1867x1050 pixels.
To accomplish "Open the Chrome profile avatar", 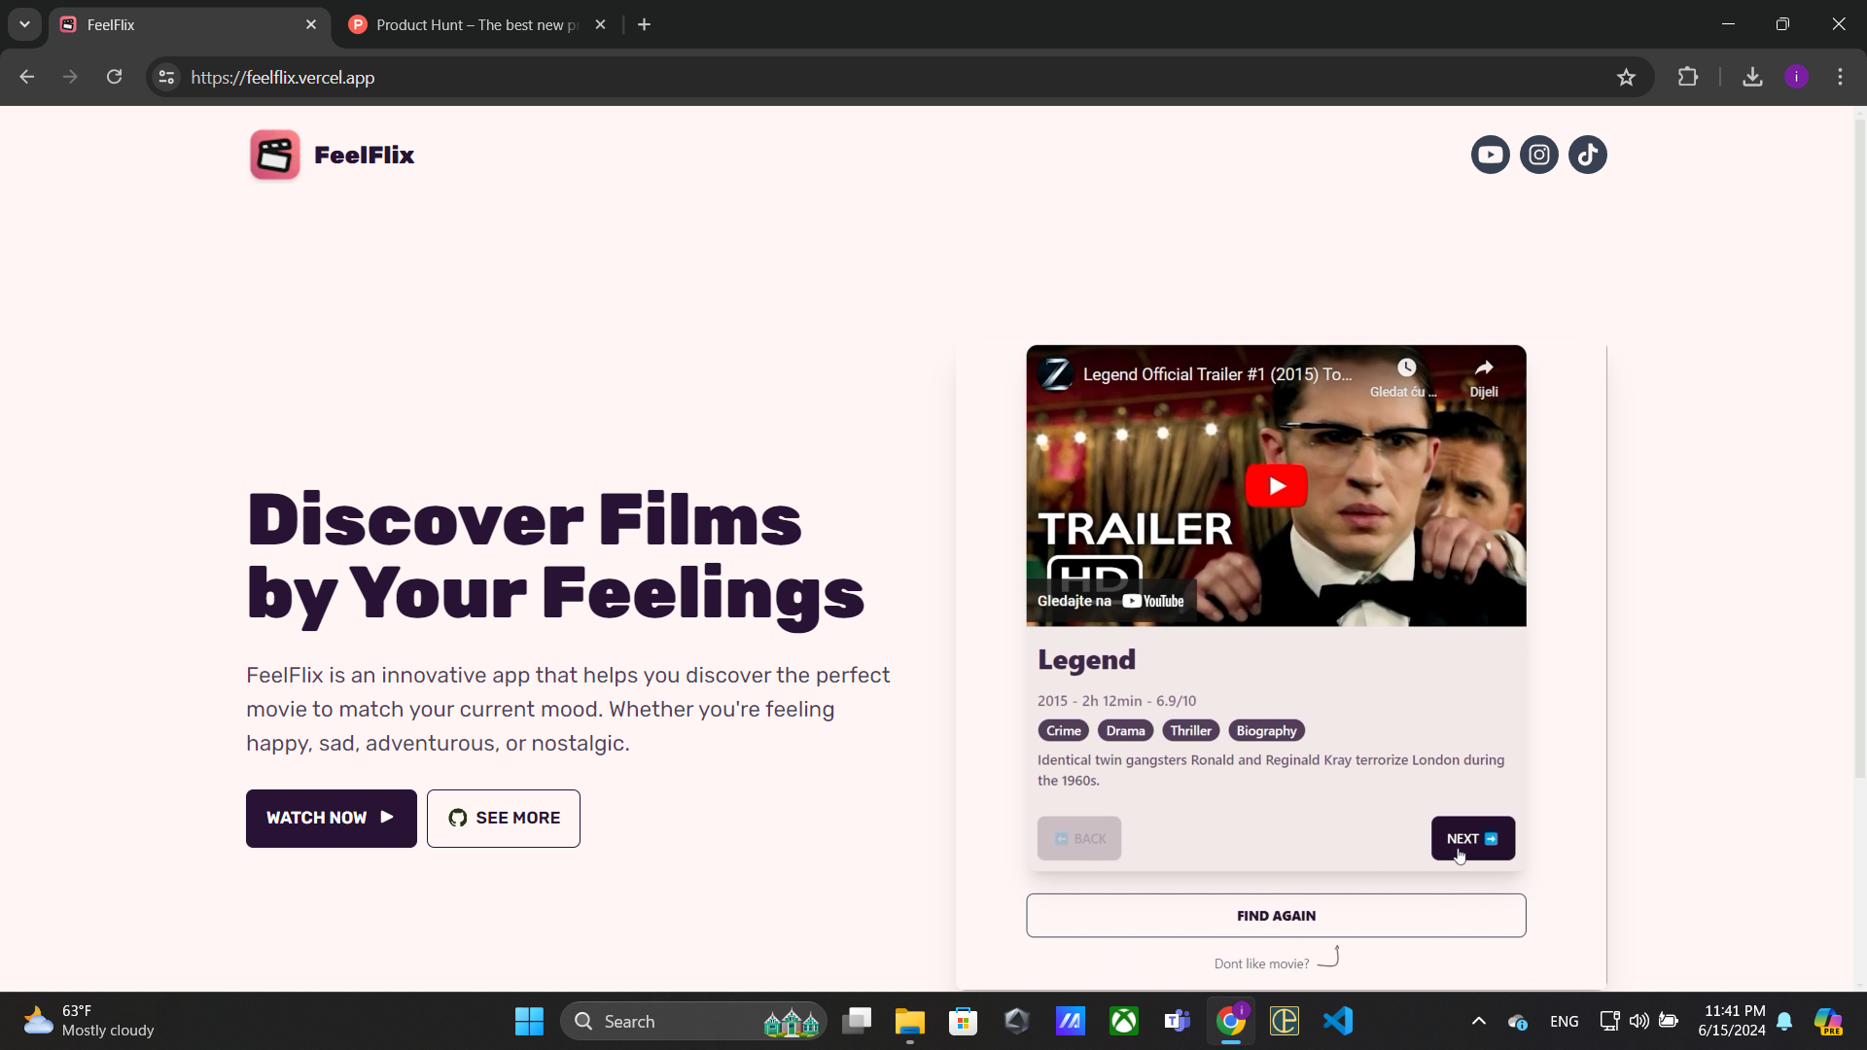I will pos(1795,77).
